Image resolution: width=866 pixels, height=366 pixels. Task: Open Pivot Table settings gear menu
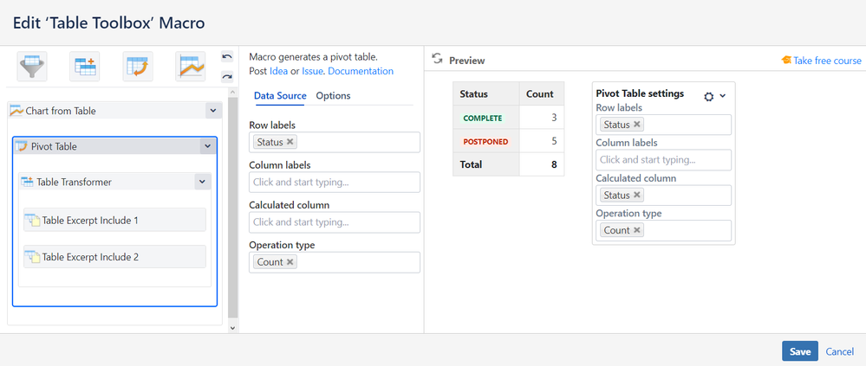(713, 96)
